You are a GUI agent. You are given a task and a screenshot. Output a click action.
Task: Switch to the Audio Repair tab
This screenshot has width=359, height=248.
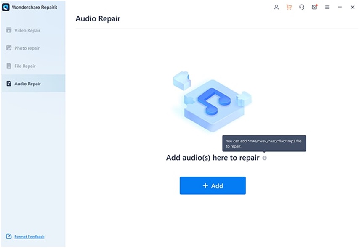click(28, 83)
